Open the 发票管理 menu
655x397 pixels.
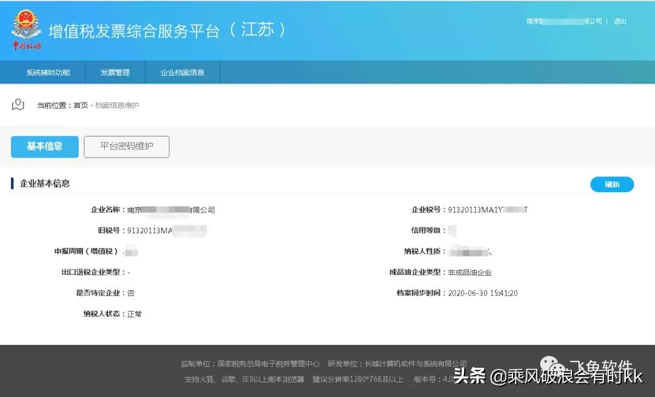[x=115, y=72]
